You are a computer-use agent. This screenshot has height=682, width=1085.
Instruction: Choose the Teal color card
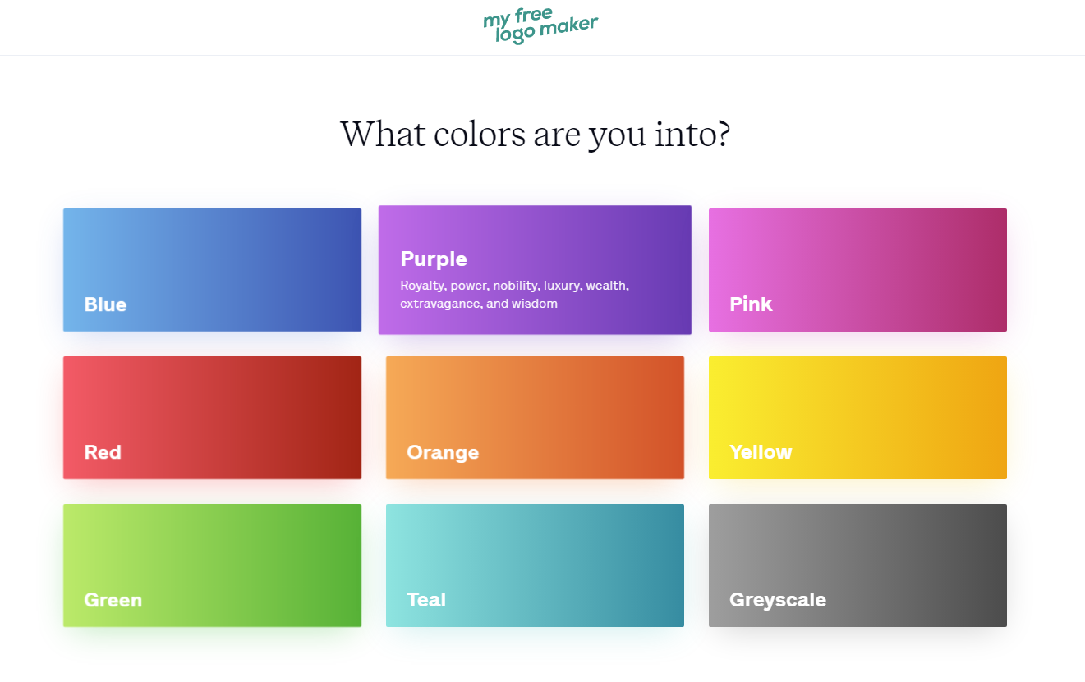pyautogui.click(x=535, y=565)
